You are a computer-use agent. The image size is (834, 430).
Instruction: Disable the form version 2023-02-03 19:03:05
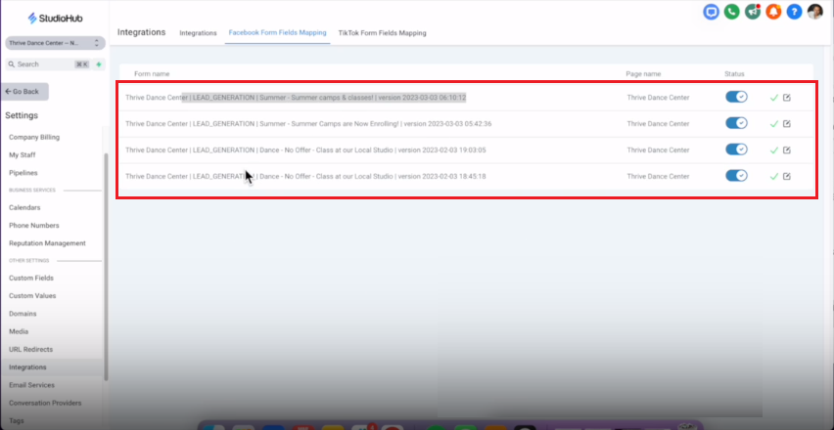(x=737, y=150)
